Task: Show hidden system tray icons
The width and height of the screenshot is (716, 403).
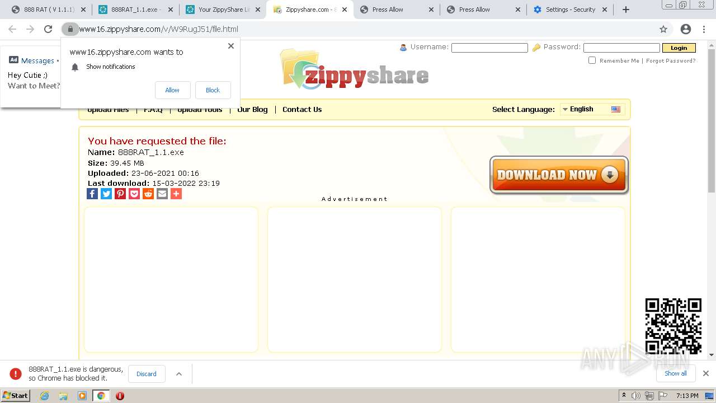Action: [x=624, y=396]
